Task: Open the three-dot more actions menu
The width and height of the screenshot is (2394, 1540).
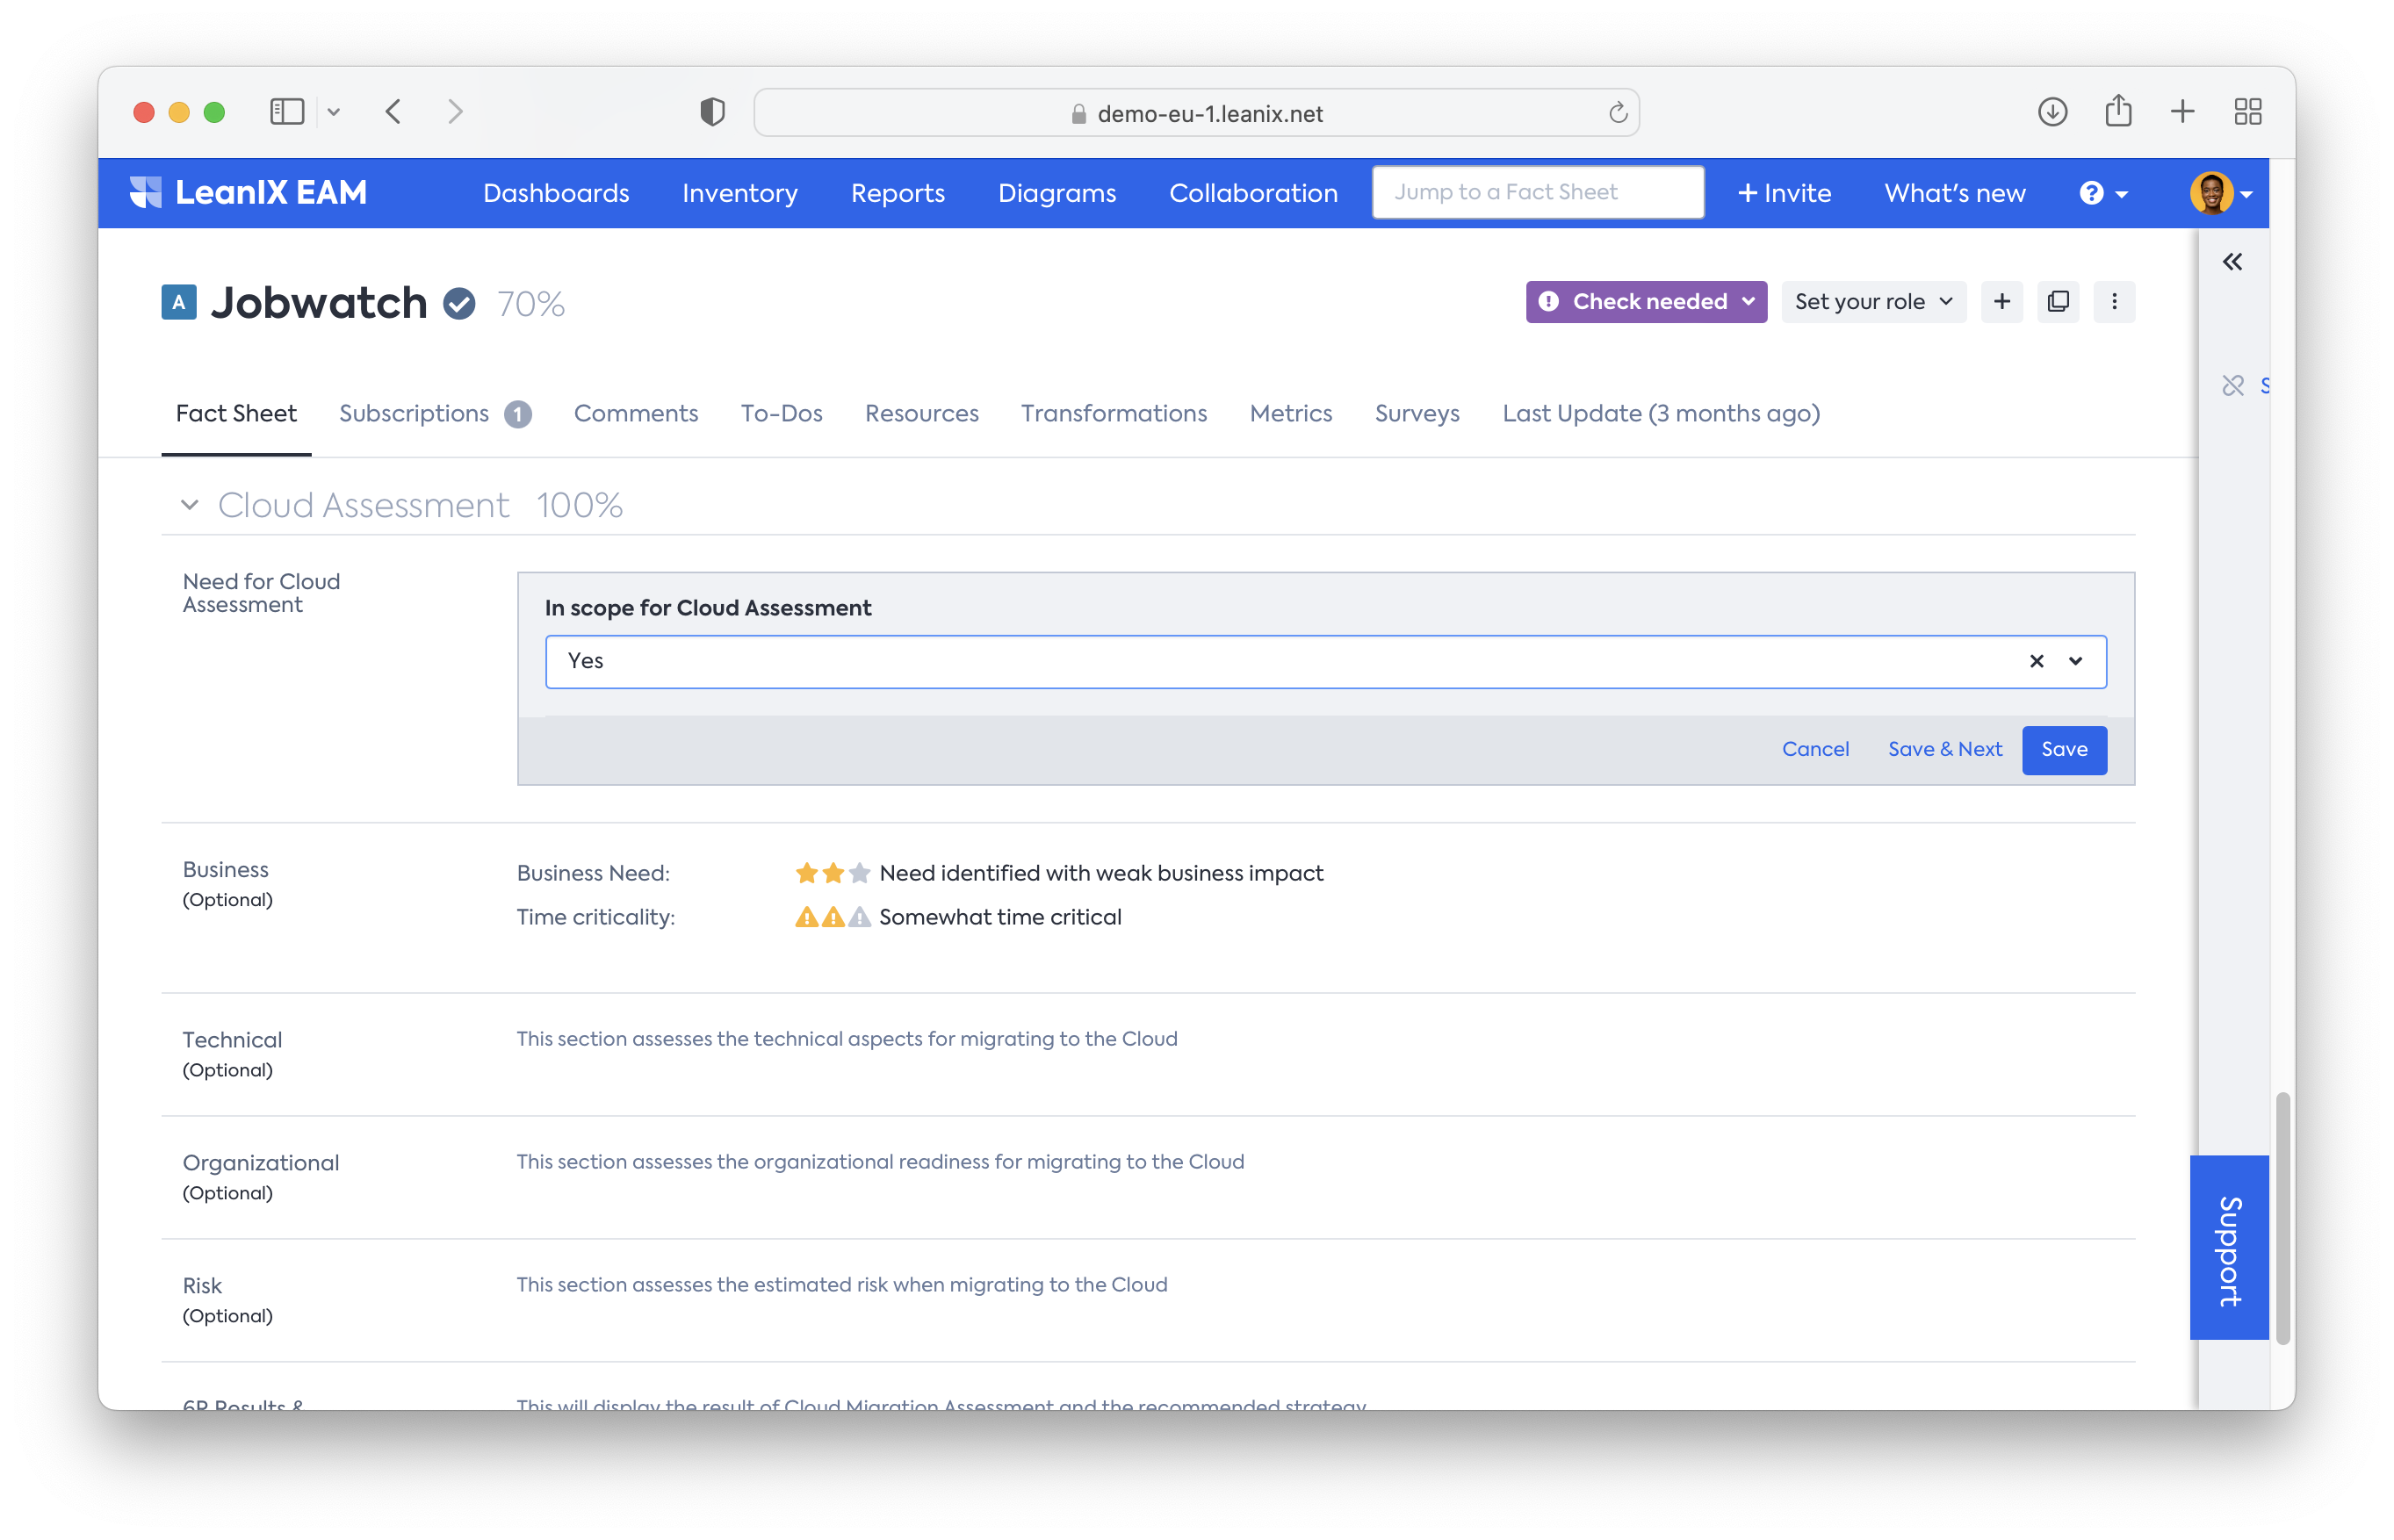Action: pos(2114,302)
